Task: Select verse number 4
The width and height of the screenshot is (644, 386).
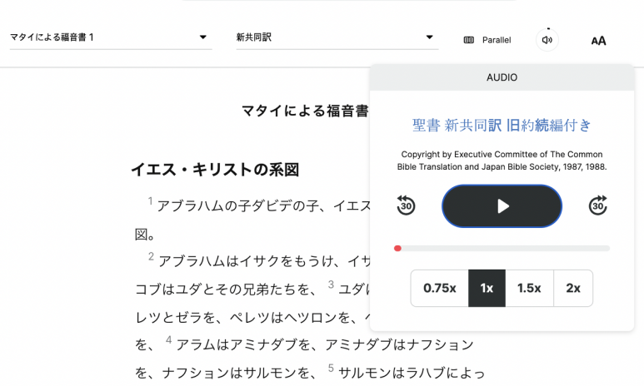Action: pos(169,339)
